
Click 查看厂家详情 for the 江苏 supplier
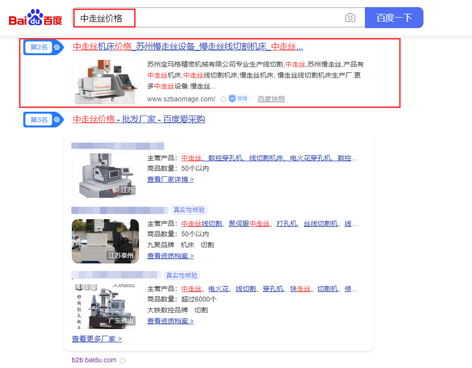(170, 179)
